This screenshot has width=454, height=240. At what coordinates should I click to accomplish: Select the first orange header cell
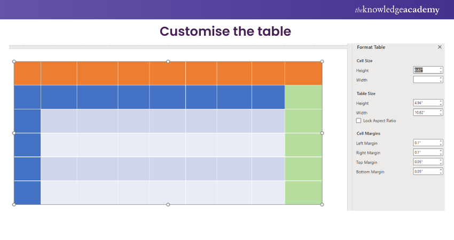(x=27, y=73)
